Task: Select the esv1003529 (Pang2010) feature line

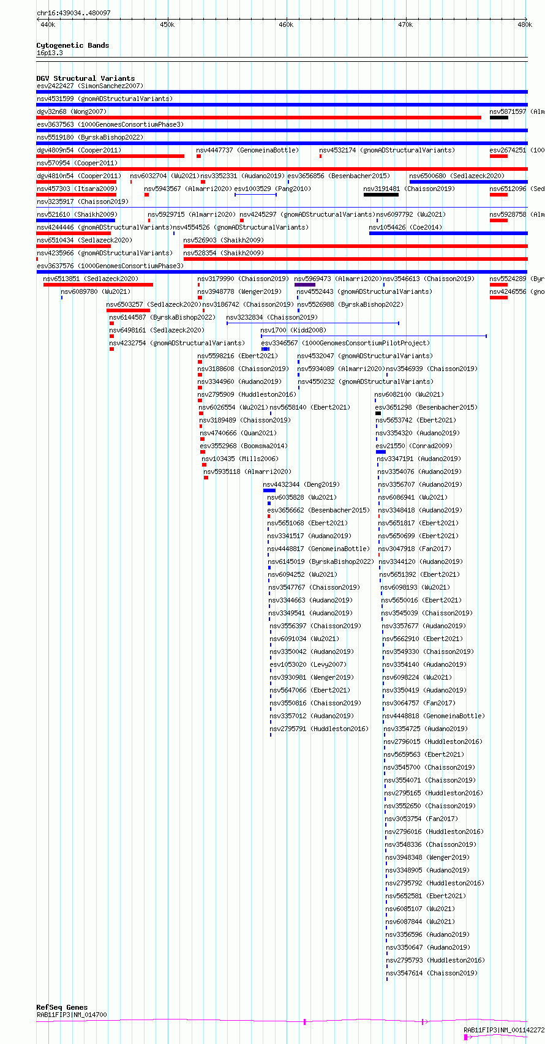Action: pyautogui.click(x=255, y=195)
